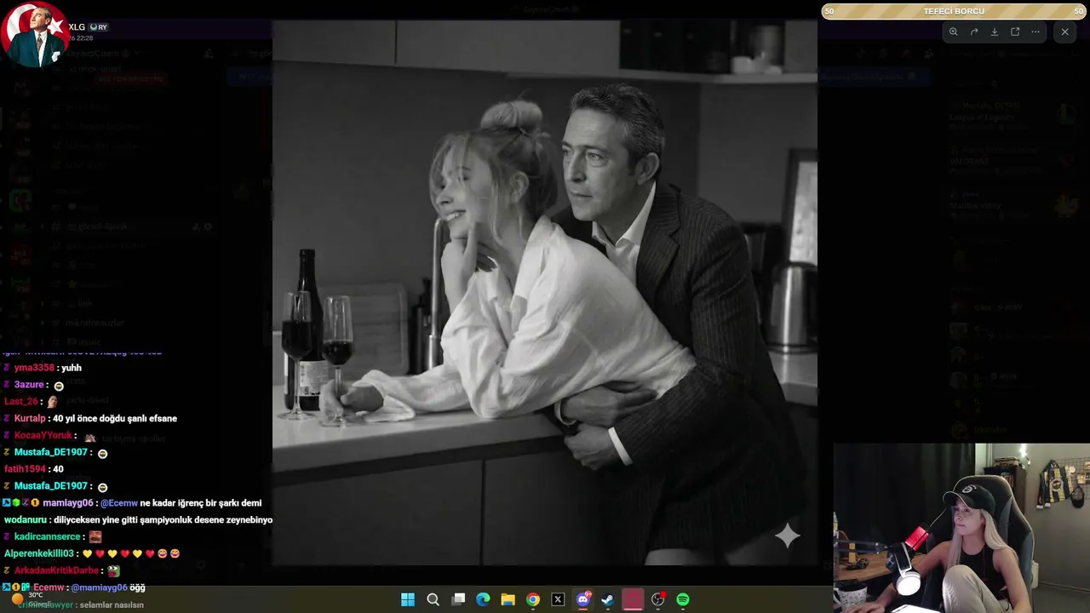
Task: Click the emote in Last_26's message
Action: 53,402
